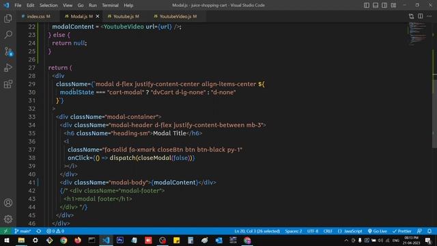Viewport: 437px width, 246px height.
Task: Open the Accounts menu icon
Action: pyautogui.click(x=8, y=203)
